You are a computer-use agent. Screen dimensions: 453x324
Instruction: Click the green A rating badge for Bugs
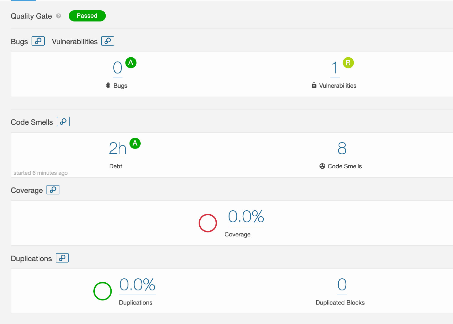(x=131, y=63)
